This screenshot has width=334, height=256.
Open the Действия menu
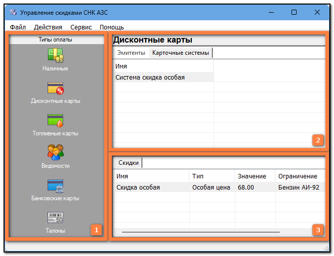(48, 27)
